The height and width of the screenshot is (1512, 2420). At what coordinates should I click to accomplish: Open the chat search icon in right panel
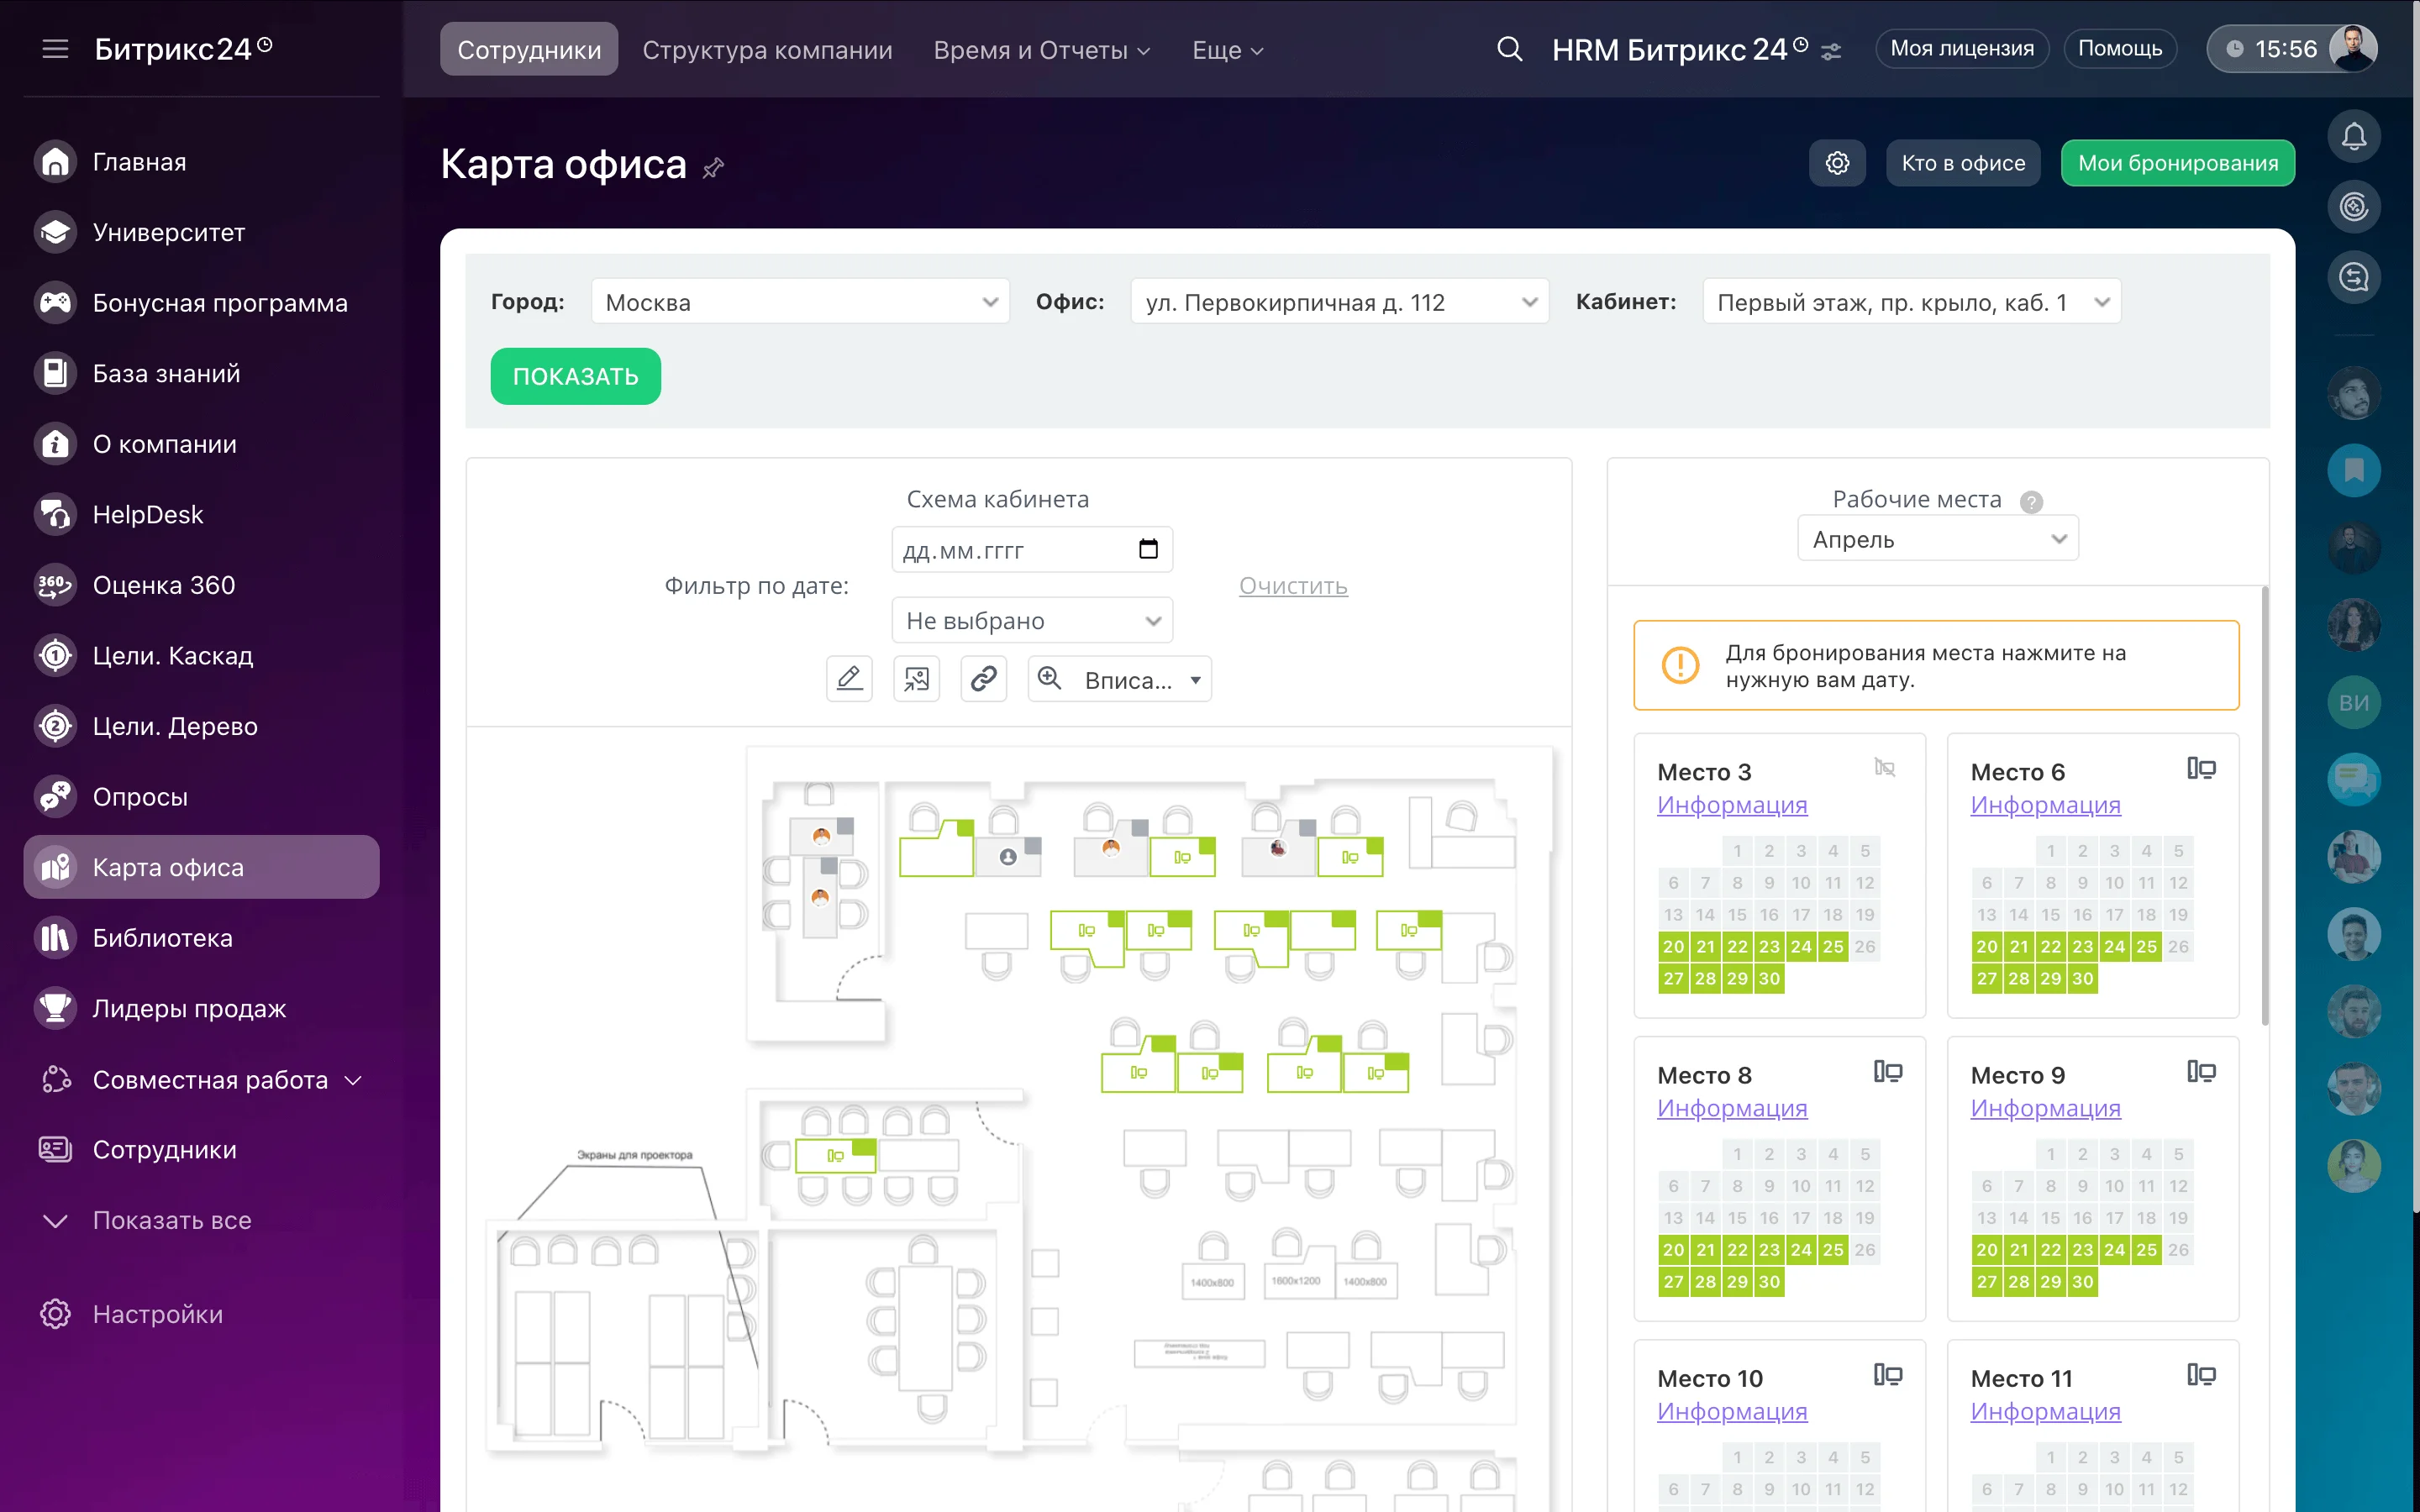tap(2354, 277)
